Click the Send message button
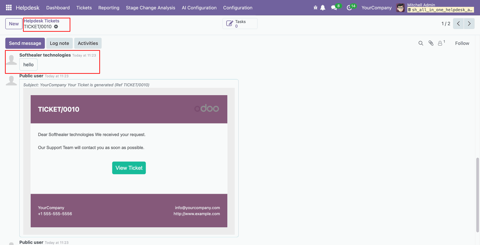The width and height of the screenshot is (480, 245). click(25, 43)
